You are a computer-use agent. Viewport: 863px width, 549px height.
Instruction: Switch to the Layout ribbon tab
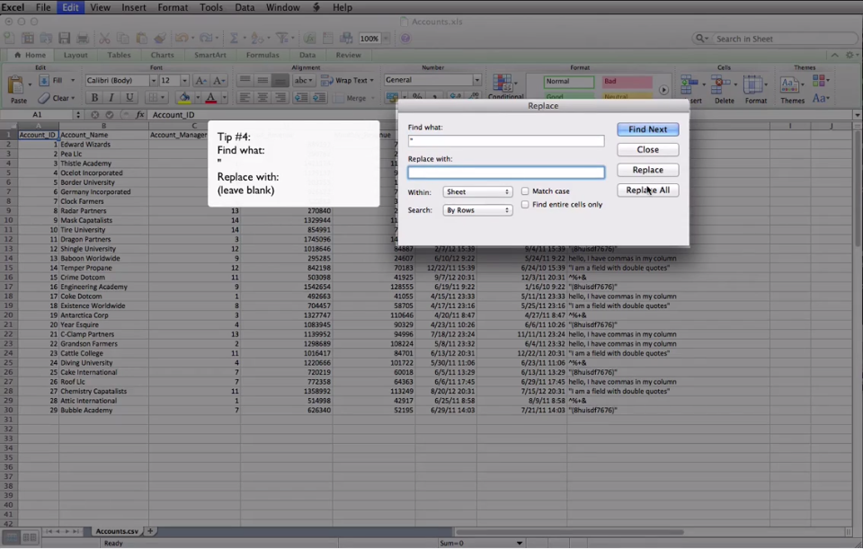point(76,55)
